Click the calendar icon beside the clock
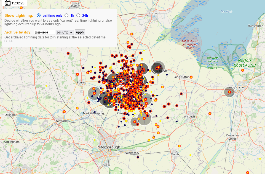Image resolution: width=265 pixels, height=174 pixels. coord(8,3)
